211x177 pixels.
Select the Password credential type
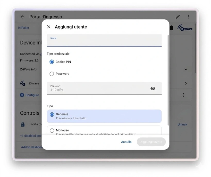pos(52,74)
